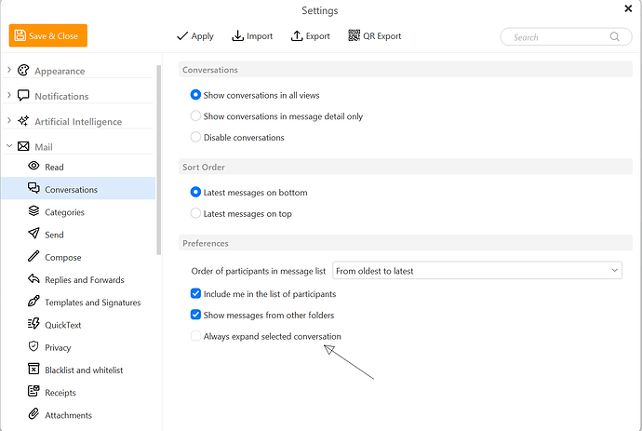Collapse the Mail section chevron
This screenshot has width=642, height=431.
pyautogui.click(x=9, y=146)
